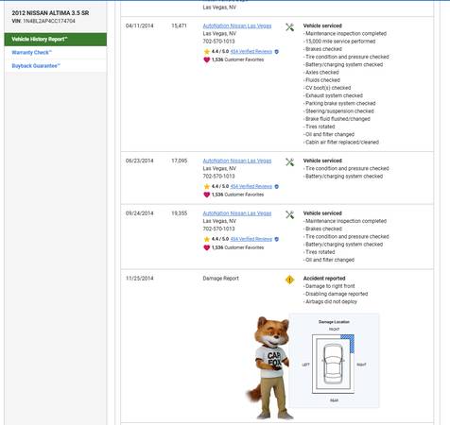The image size is (450, 425).
Task: Click 'Brake fluid flushed/changed' line
Action: click(x=337, y=119)
